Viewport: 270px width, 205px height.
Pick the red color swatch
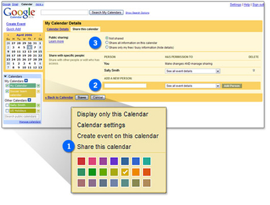pyautogui.click(x=81, y=161)
